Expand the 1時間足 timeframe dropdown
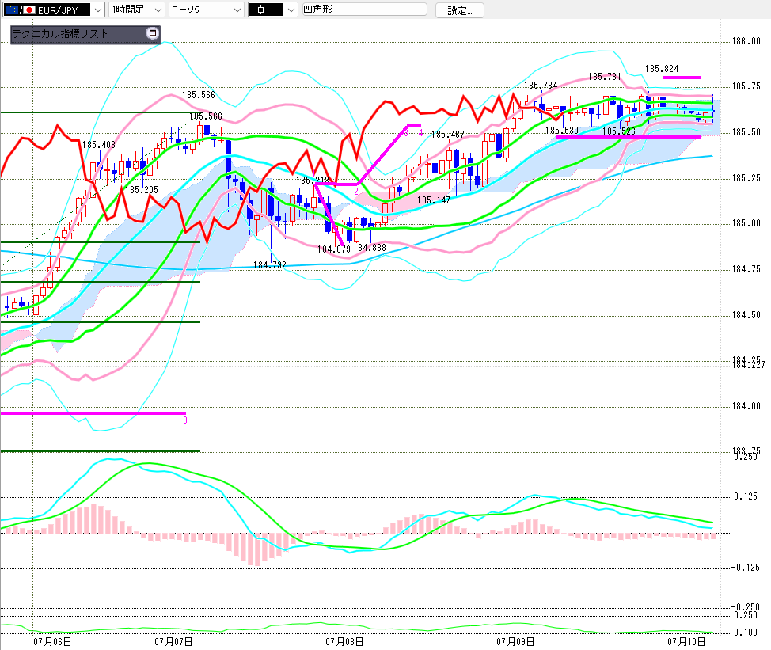 coord(136,10)
